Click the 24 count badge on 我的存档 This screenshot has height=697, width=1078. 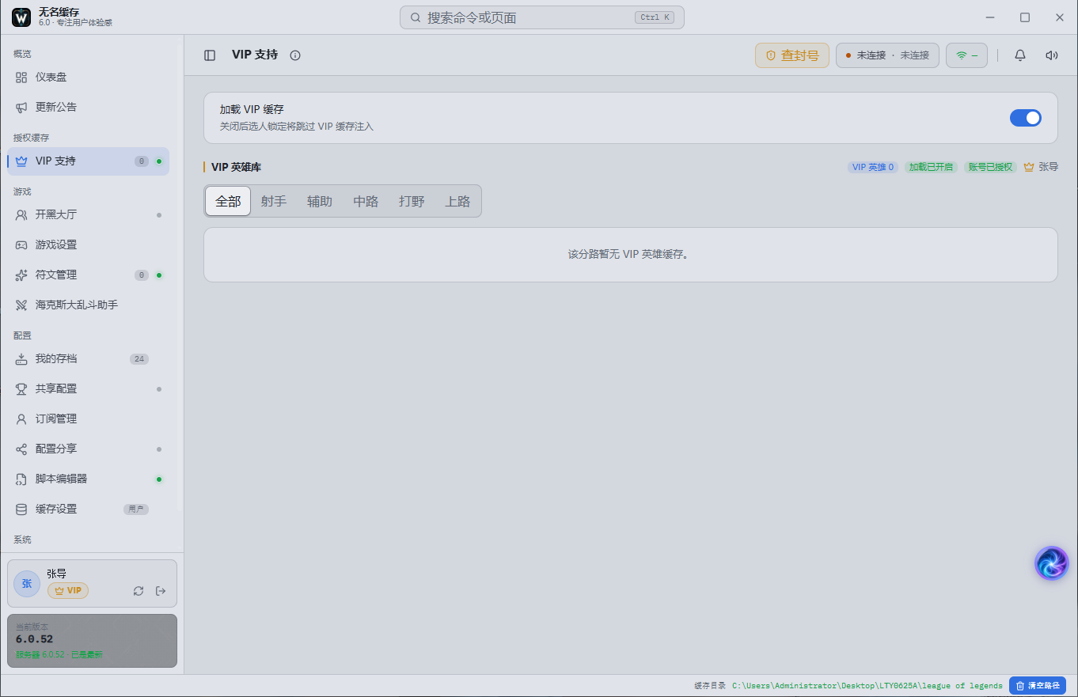click(x=139, y=359)
